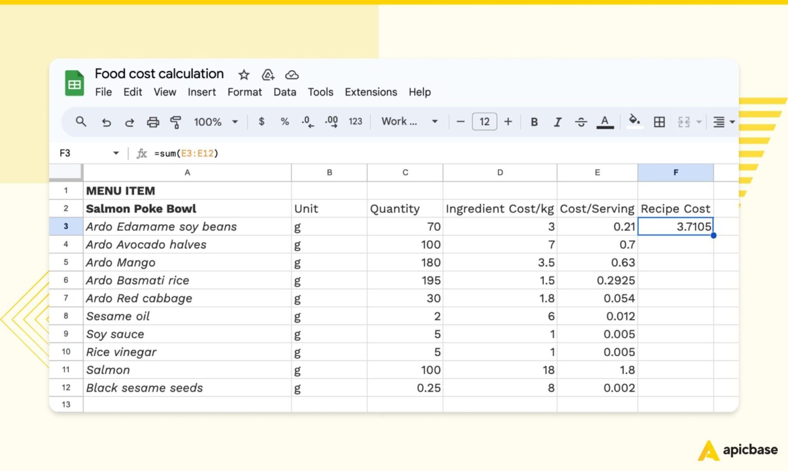
Task: Apply percent format icon
Action: 285,122
